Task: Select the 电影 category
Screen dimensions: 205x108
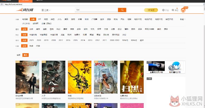Action: point(33,19)
